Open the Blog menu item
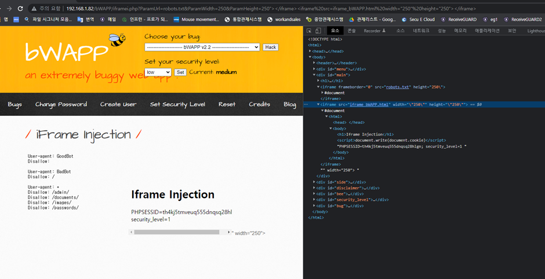This screenshot has width=545, height=279. pyautogui.click(x=289, y=104)
